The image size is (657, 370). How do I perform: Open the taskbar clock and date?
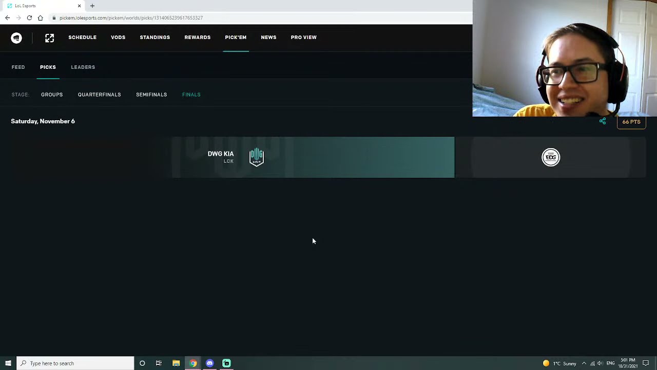point(628,363)
